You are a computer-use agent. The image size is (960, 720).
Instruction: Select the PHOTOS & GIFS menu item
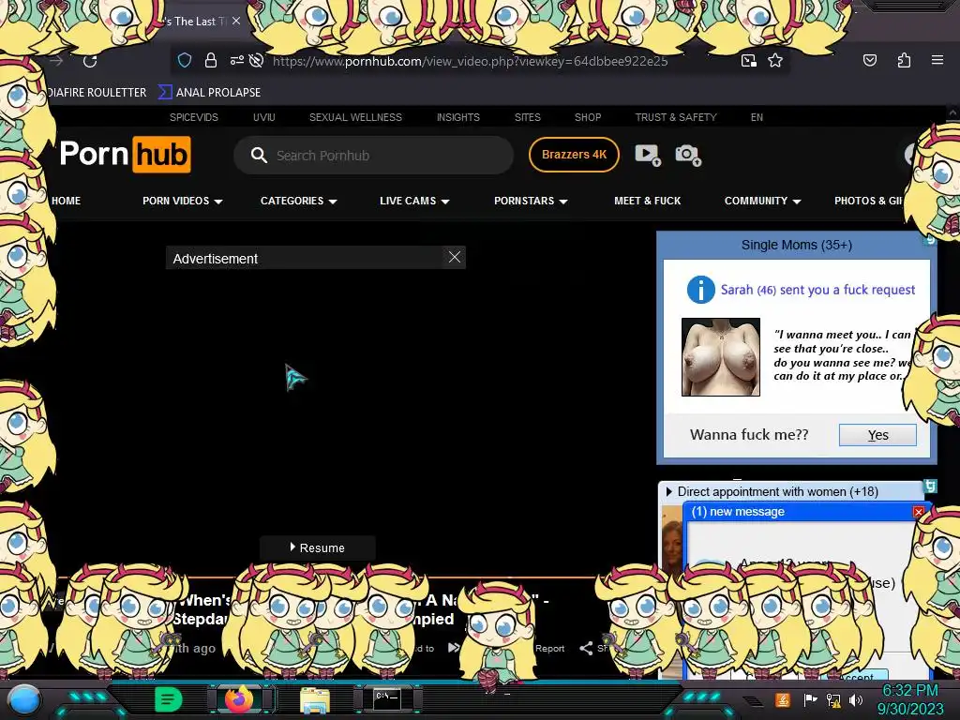click(868, 201)
